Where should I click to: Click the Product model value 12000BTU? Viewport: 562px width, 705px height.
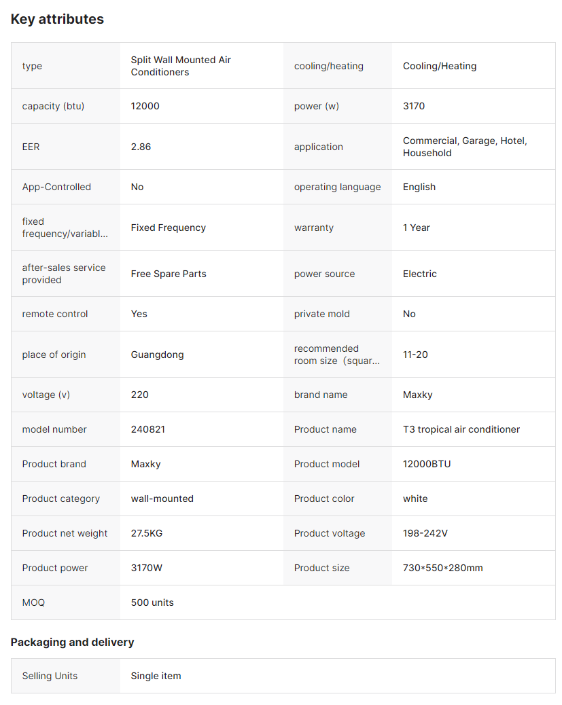pyautogui.click(x=426, y=464)
